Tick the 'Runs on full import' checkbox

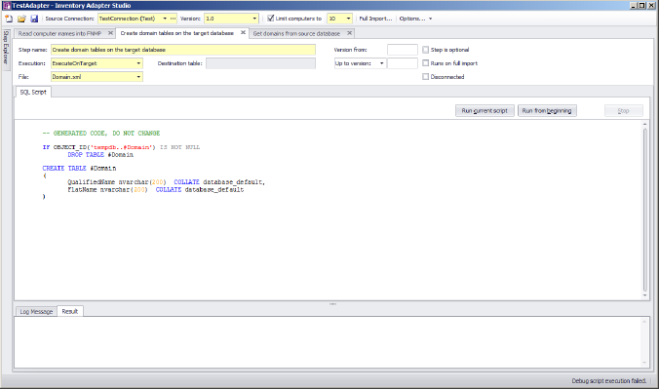coord(426,62)
